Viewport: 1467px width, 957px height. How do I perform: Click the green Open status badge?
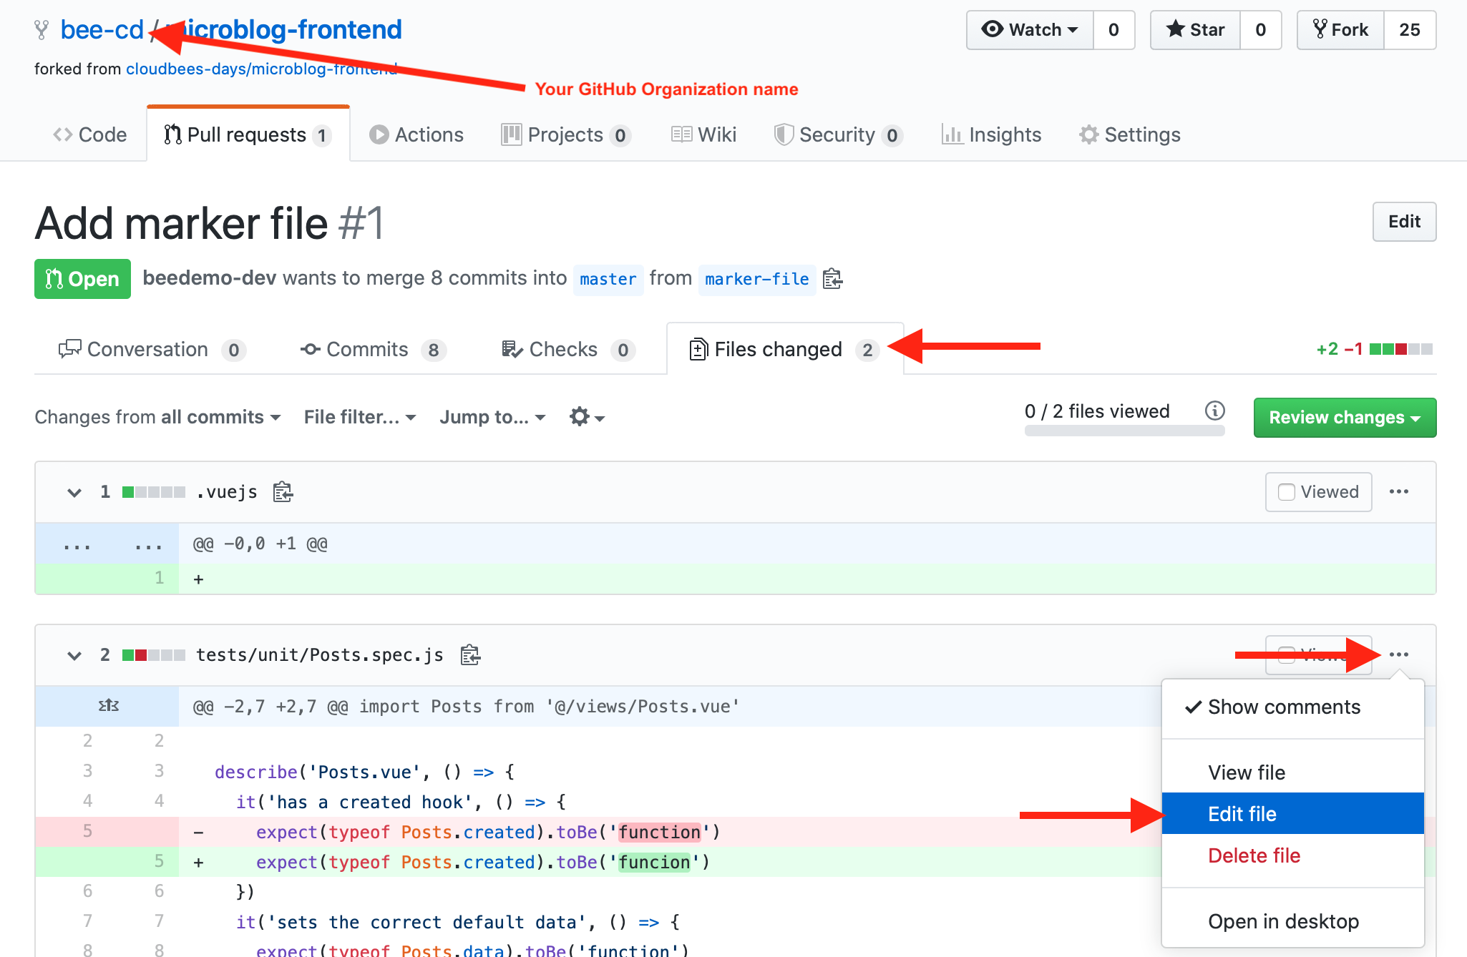click(82, 279)
